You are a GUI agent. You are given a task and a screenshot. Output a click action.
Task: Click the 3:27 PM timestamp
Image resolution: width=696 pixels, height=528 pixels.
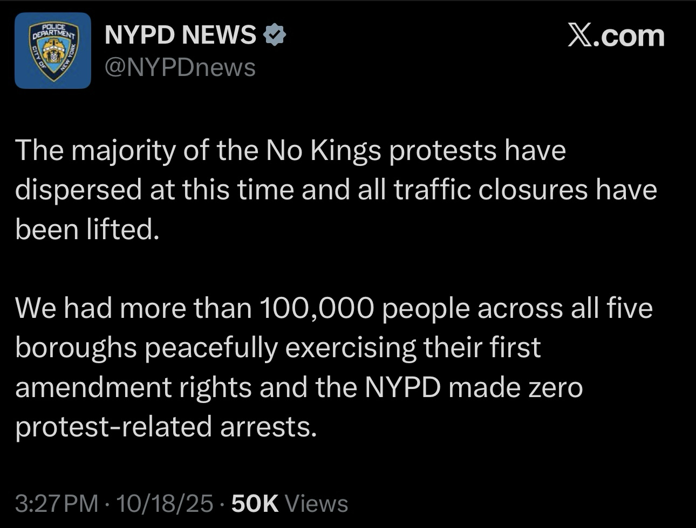[x=57, y=504]
